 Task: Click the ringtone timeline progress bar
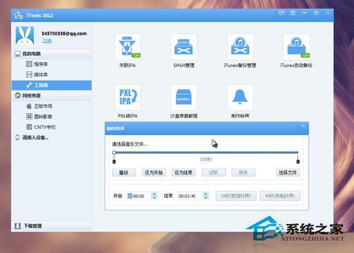click(206, 153)
